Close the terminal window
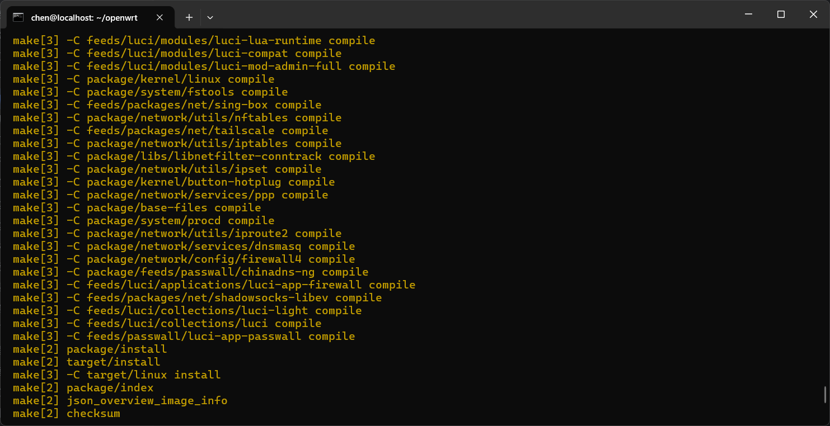The image size is (830, 426). point(813,15)
